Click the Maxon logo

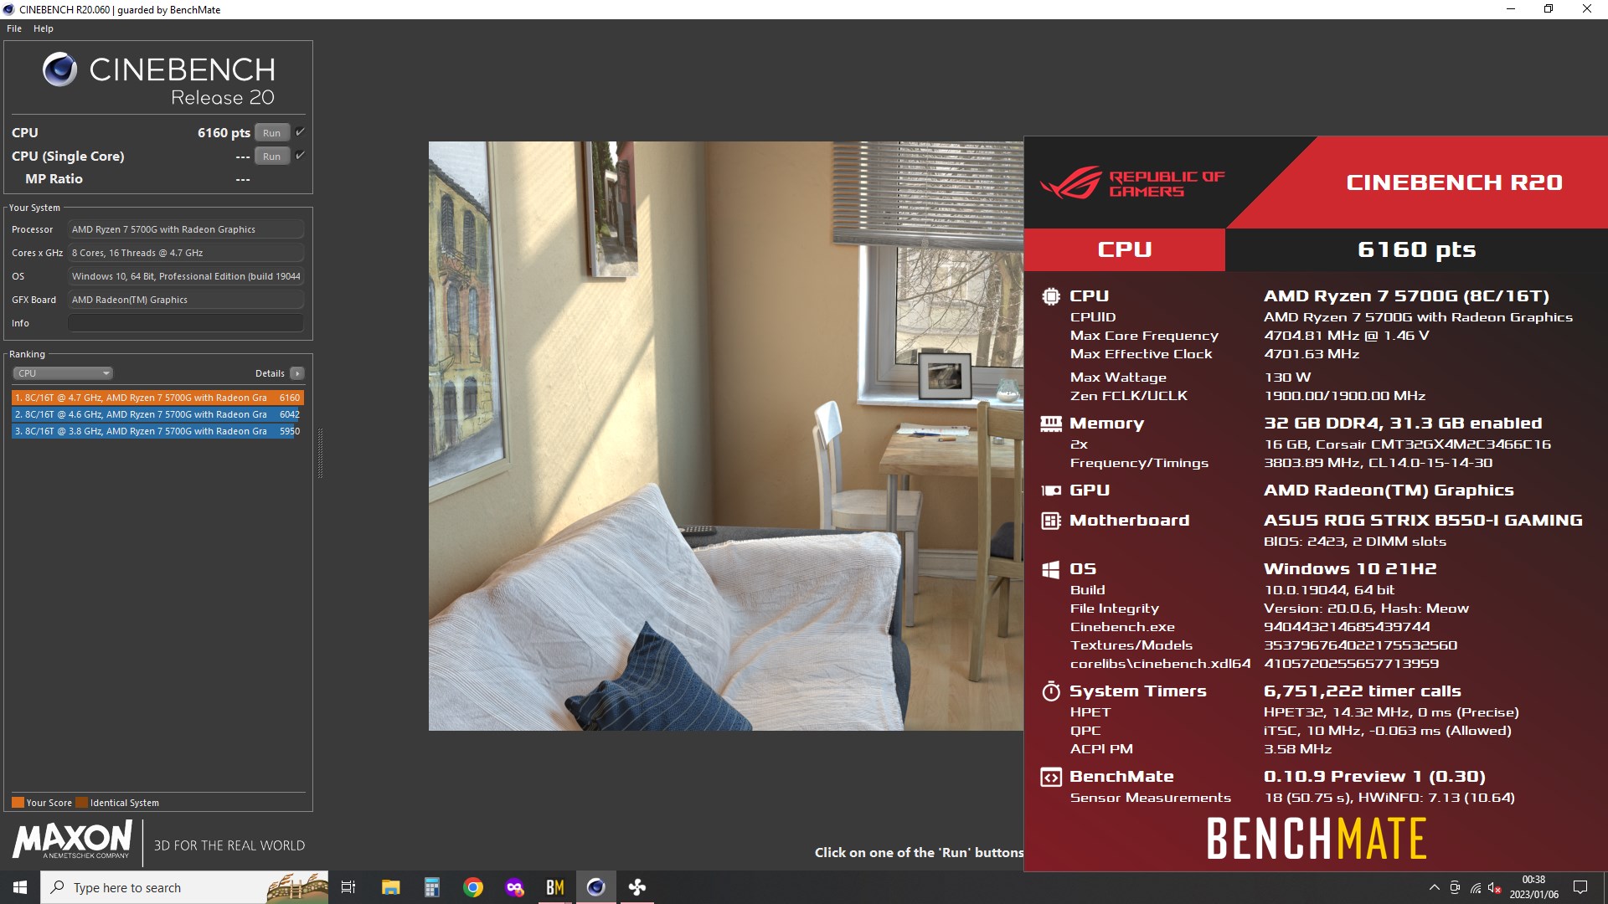(x=72, y=840)
